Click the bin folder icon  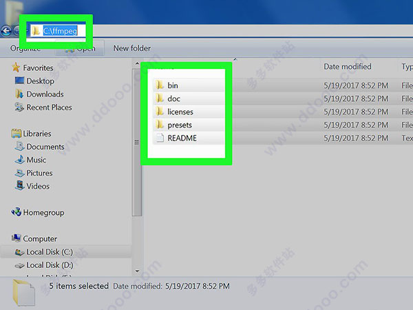pyautogui.click(x=160, y=85)
